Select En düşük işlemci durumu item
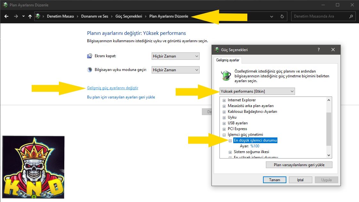 point(255,140)
